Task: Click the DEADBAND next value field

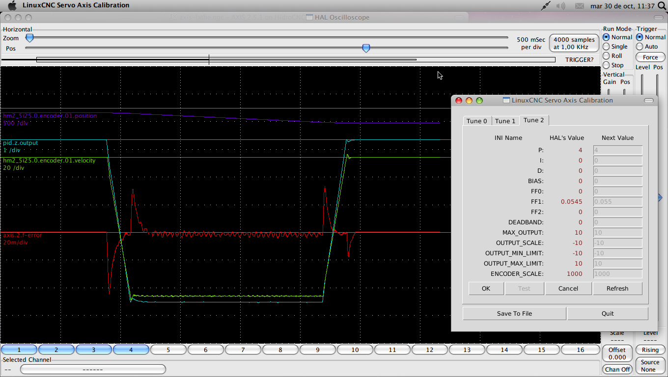Action: click(x=617, y=222)
